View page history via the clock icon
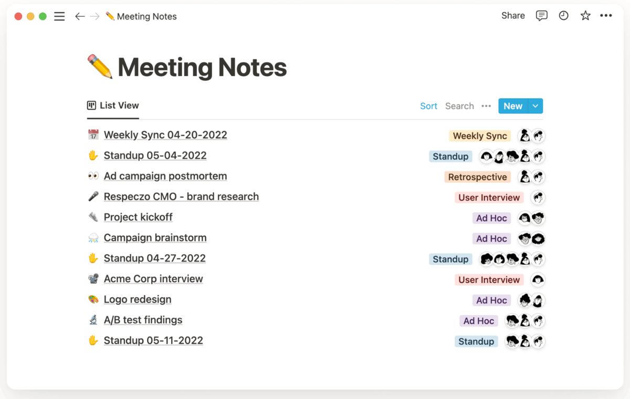The height and width of the screenshot is (399, 630). tap(563, 16)
